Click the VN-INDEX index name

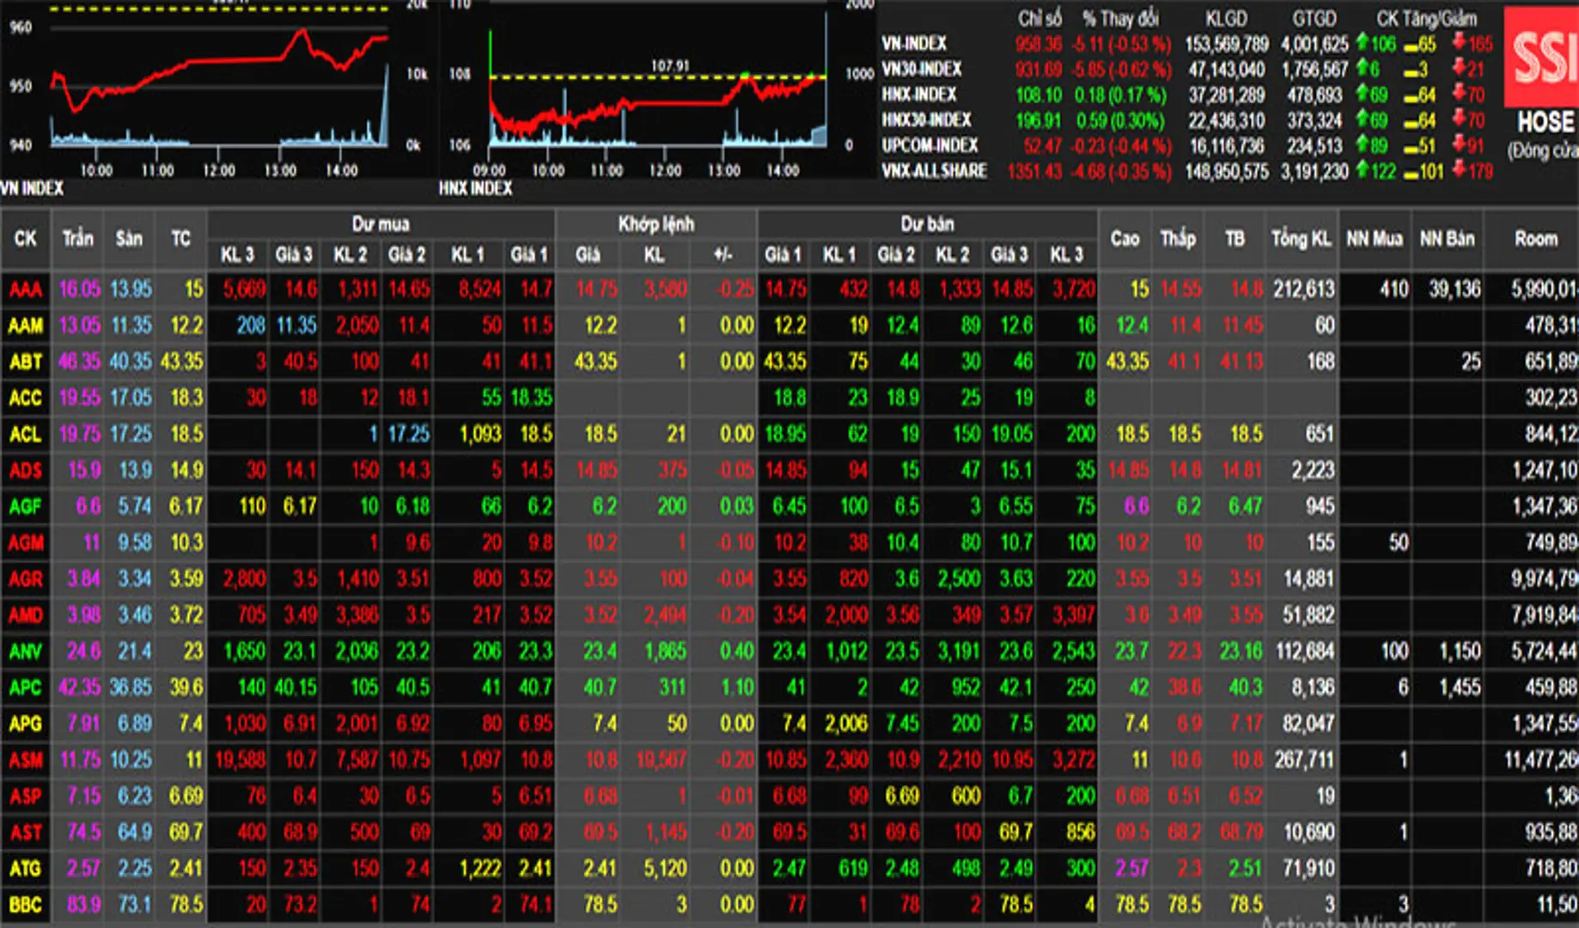click(913, 43)
